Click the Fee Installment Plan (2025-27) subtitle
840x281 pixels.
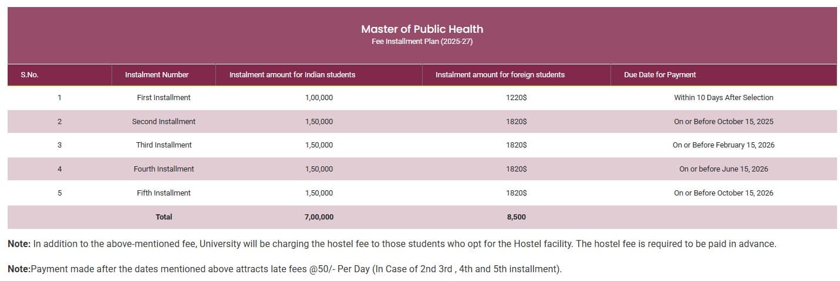[x=421, y=42]
